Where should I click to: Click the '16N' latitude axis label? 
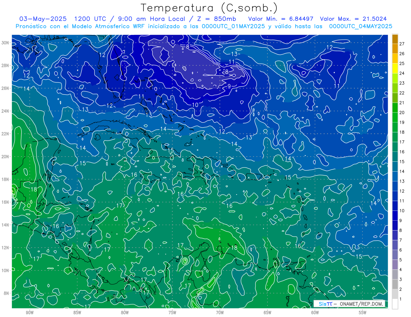[x=5, y=202]
